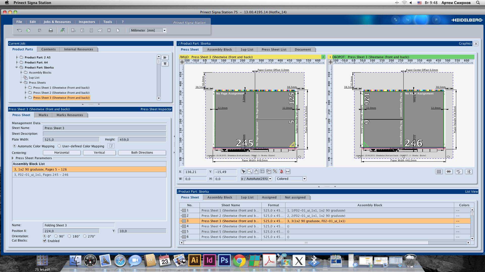
Task: Open the Colored display mode dropdown
Action: coord(304,179)
